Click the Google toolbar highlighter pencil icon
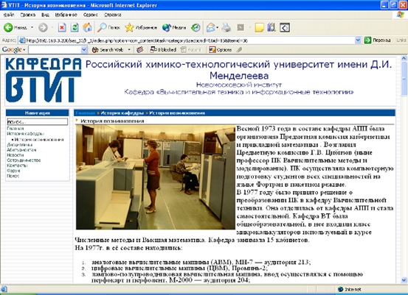This screenshot has height=295, width=408. [239, 49]
